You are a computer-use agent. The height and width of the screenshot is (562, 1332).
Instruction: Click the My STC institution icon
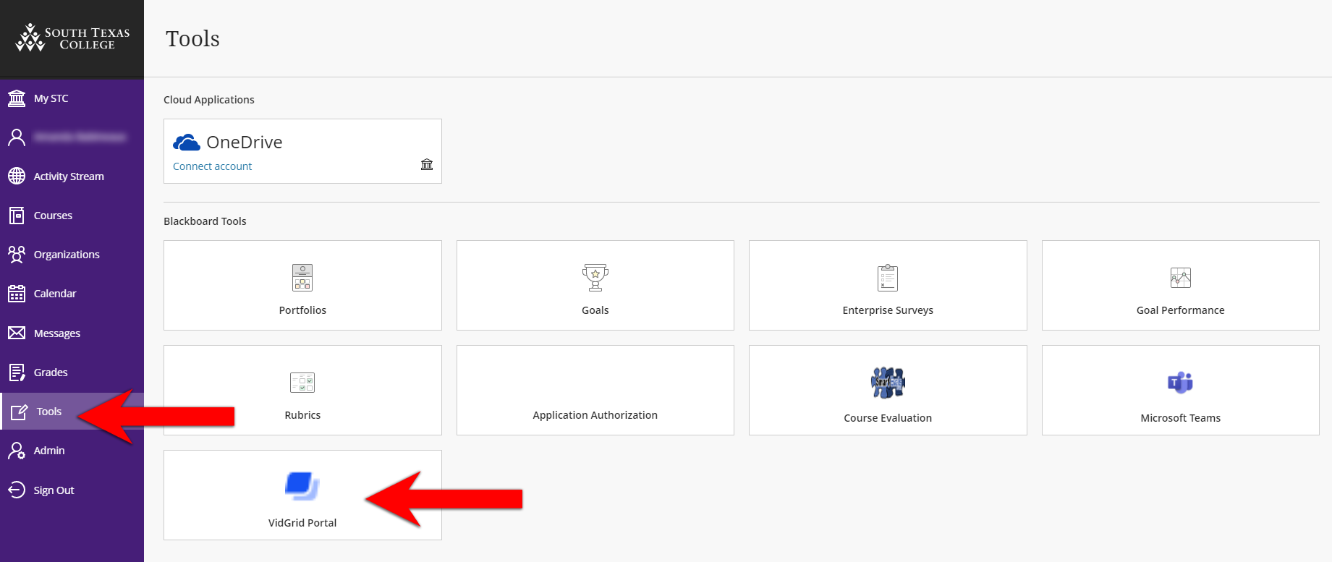(x=17, y=98)
